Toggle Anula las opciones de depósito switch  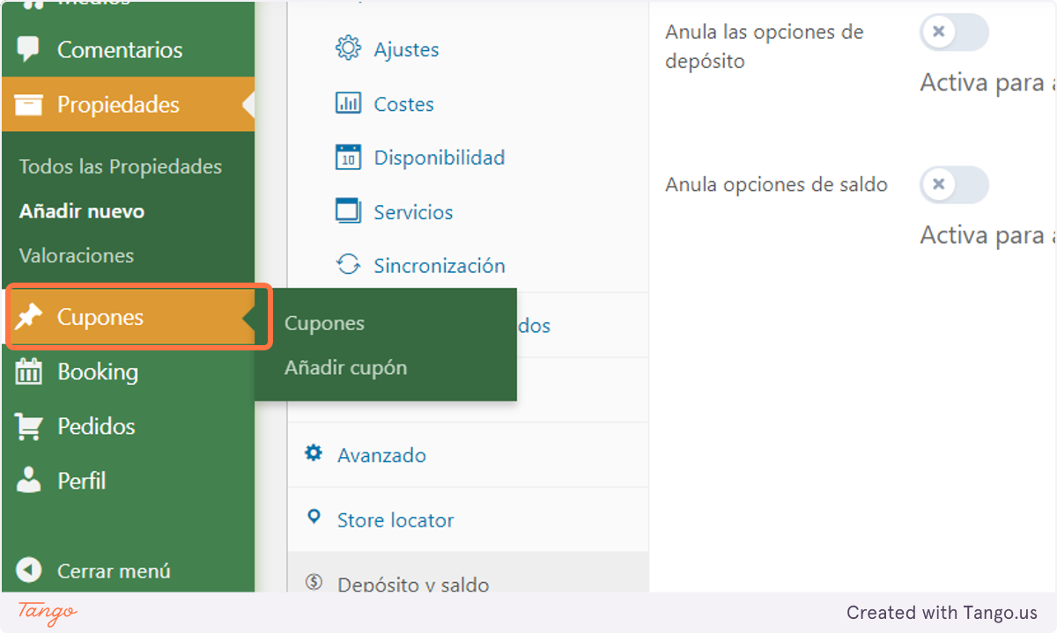click(954, 33)
